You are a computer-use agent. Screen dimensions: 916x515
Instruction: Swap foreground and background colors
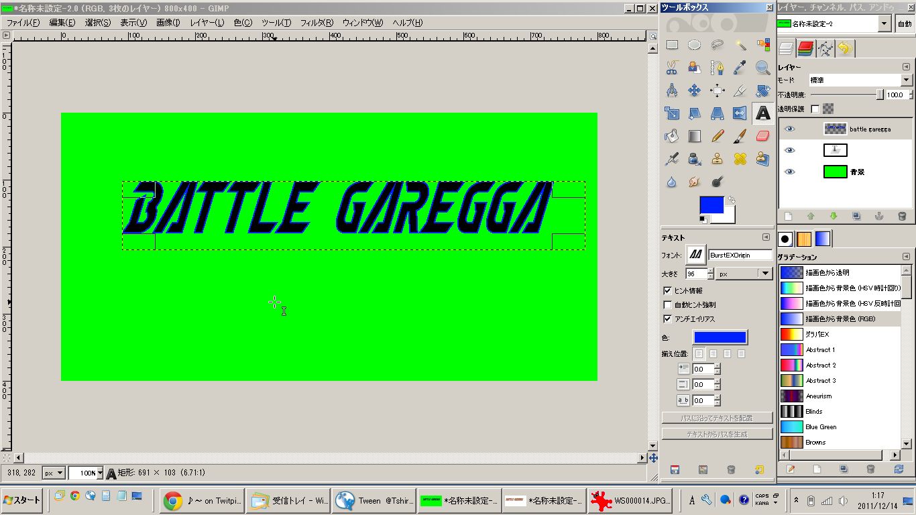click(732, 200)
